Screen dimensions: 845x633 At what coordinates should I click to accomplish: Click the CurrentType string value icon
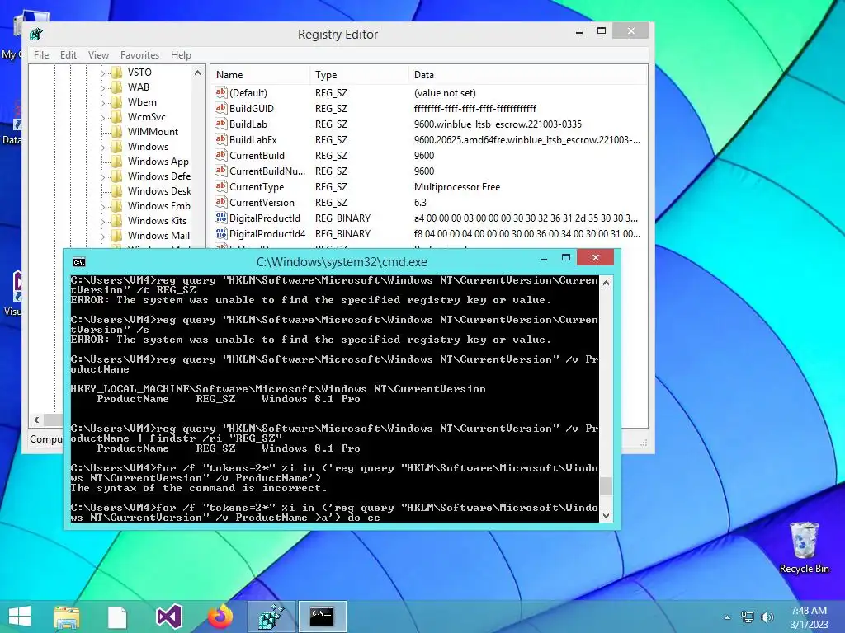221,186
